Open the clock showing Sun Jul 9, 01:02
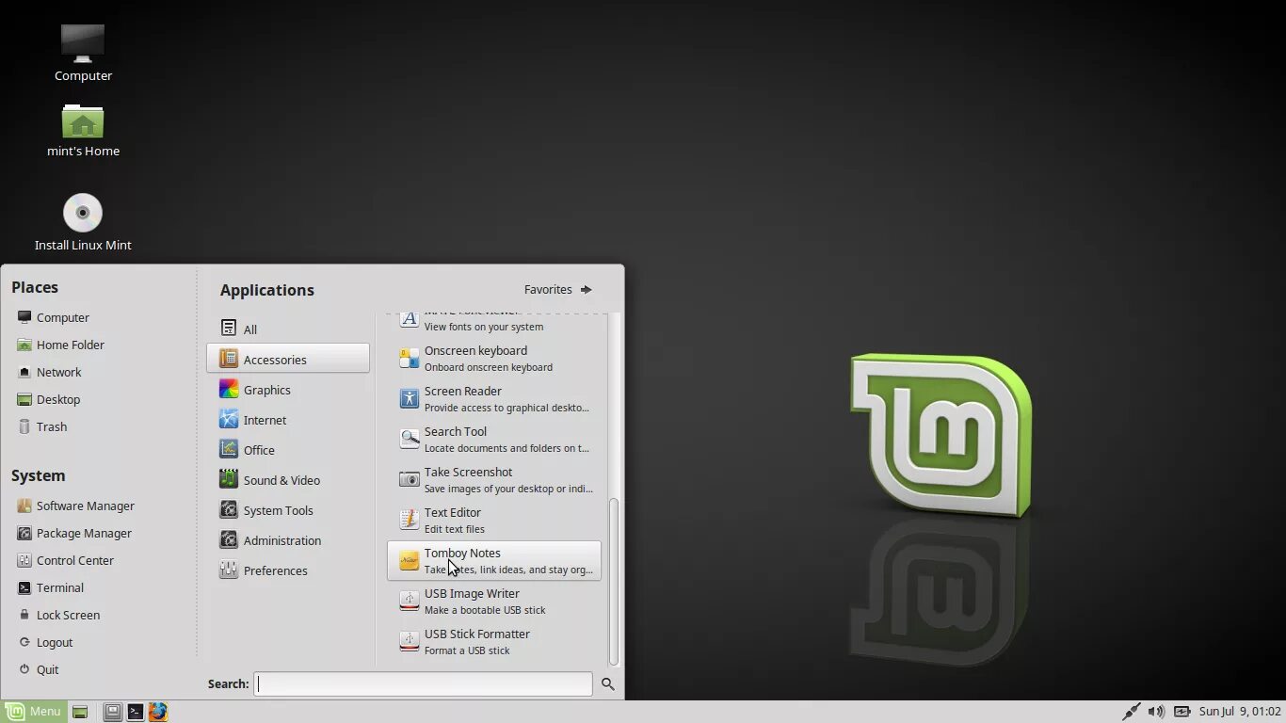The width and height of the screenshot is (1286, 723). pos(1240,712)
